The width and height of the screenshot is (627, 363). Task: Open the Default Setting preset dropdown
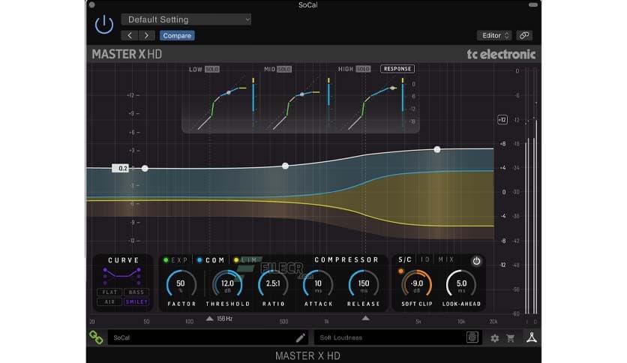tap(186, 19)
